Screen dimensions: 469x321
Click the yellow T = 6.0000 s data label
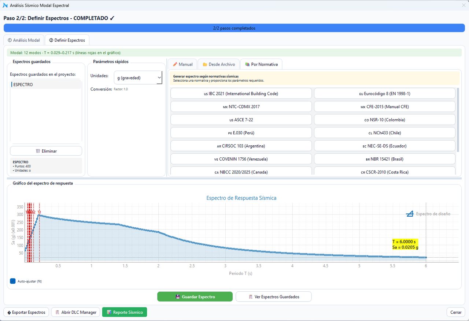pos(405,245)
